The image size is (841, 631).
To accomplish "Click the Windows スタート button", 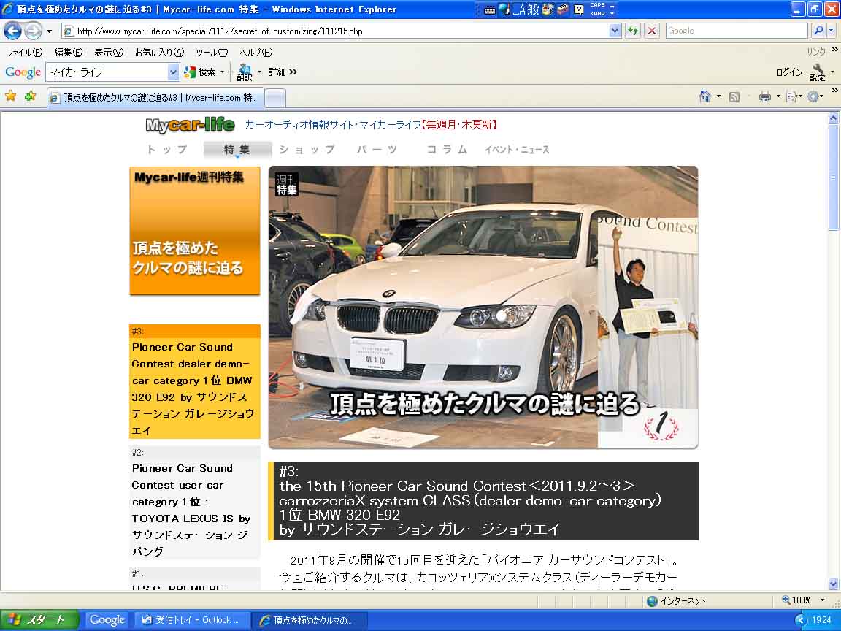I will tap(37, 620).
